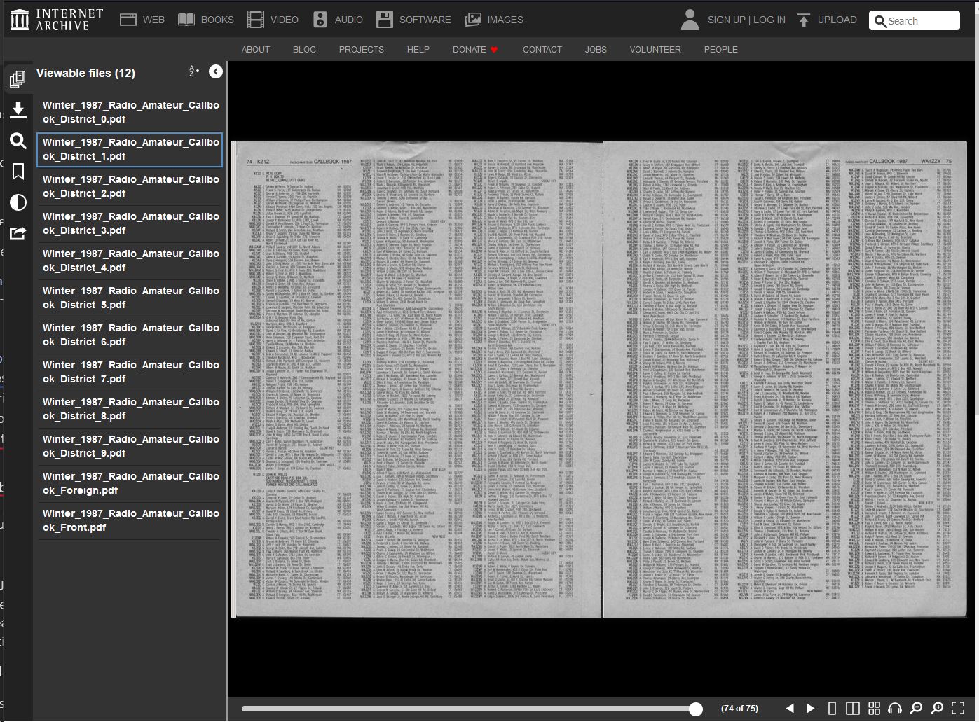The height and width of the screenshot is (722, 979).
Task: Collapse the Viewable files panel
Action: click(216, 71)
